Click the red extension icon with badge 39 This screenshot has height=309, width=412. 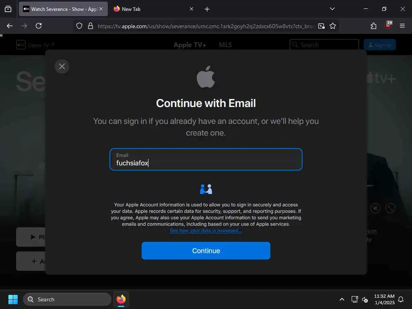click(x=388, y=25)
